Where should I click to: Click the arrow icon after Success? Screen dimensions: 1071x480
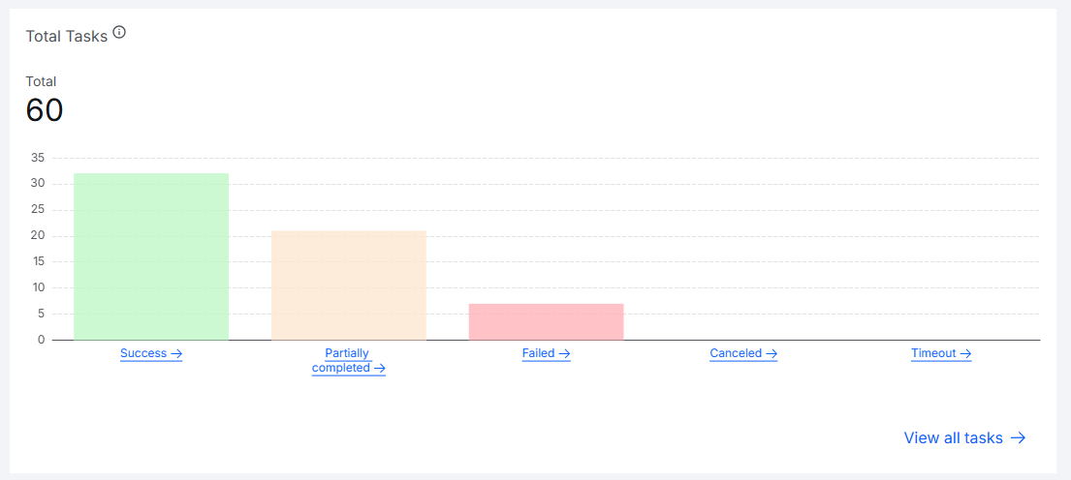coord(176,354)
